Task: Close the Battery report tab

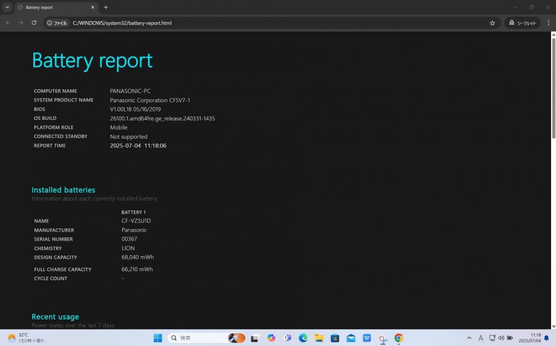Action: tap(92, 7)
